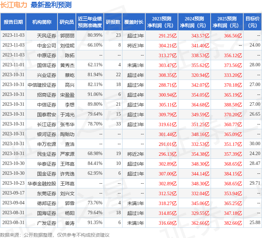Click institution name 国泰君安

pyautogui.click(x=47, y=114)
